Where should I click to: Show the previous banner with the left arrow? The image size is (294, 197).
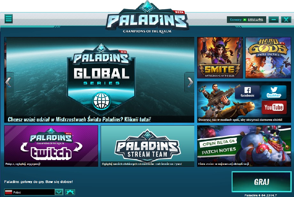coord(9,82)
